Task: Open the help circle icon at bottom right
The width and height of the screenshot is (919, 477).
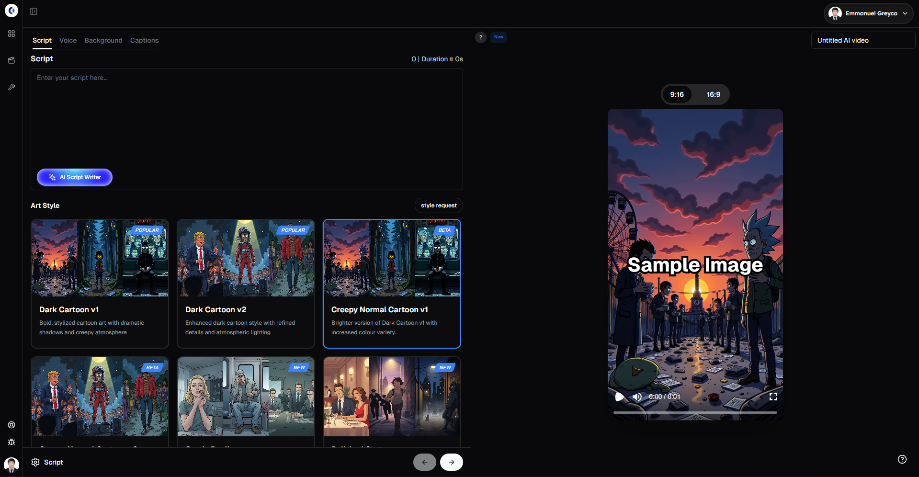Action: (x=902, y=459)
